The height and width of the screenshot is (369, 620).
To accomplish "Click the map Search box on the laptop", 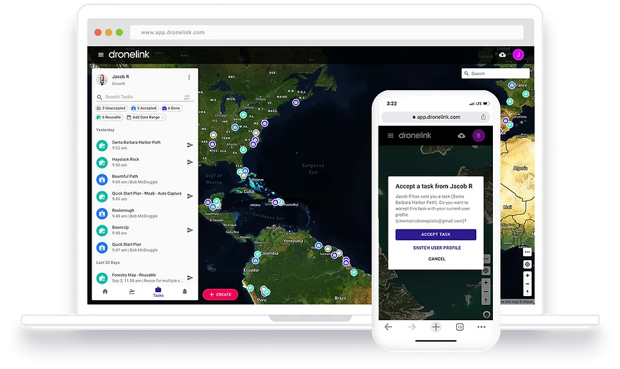I will (x=496, y=74).
